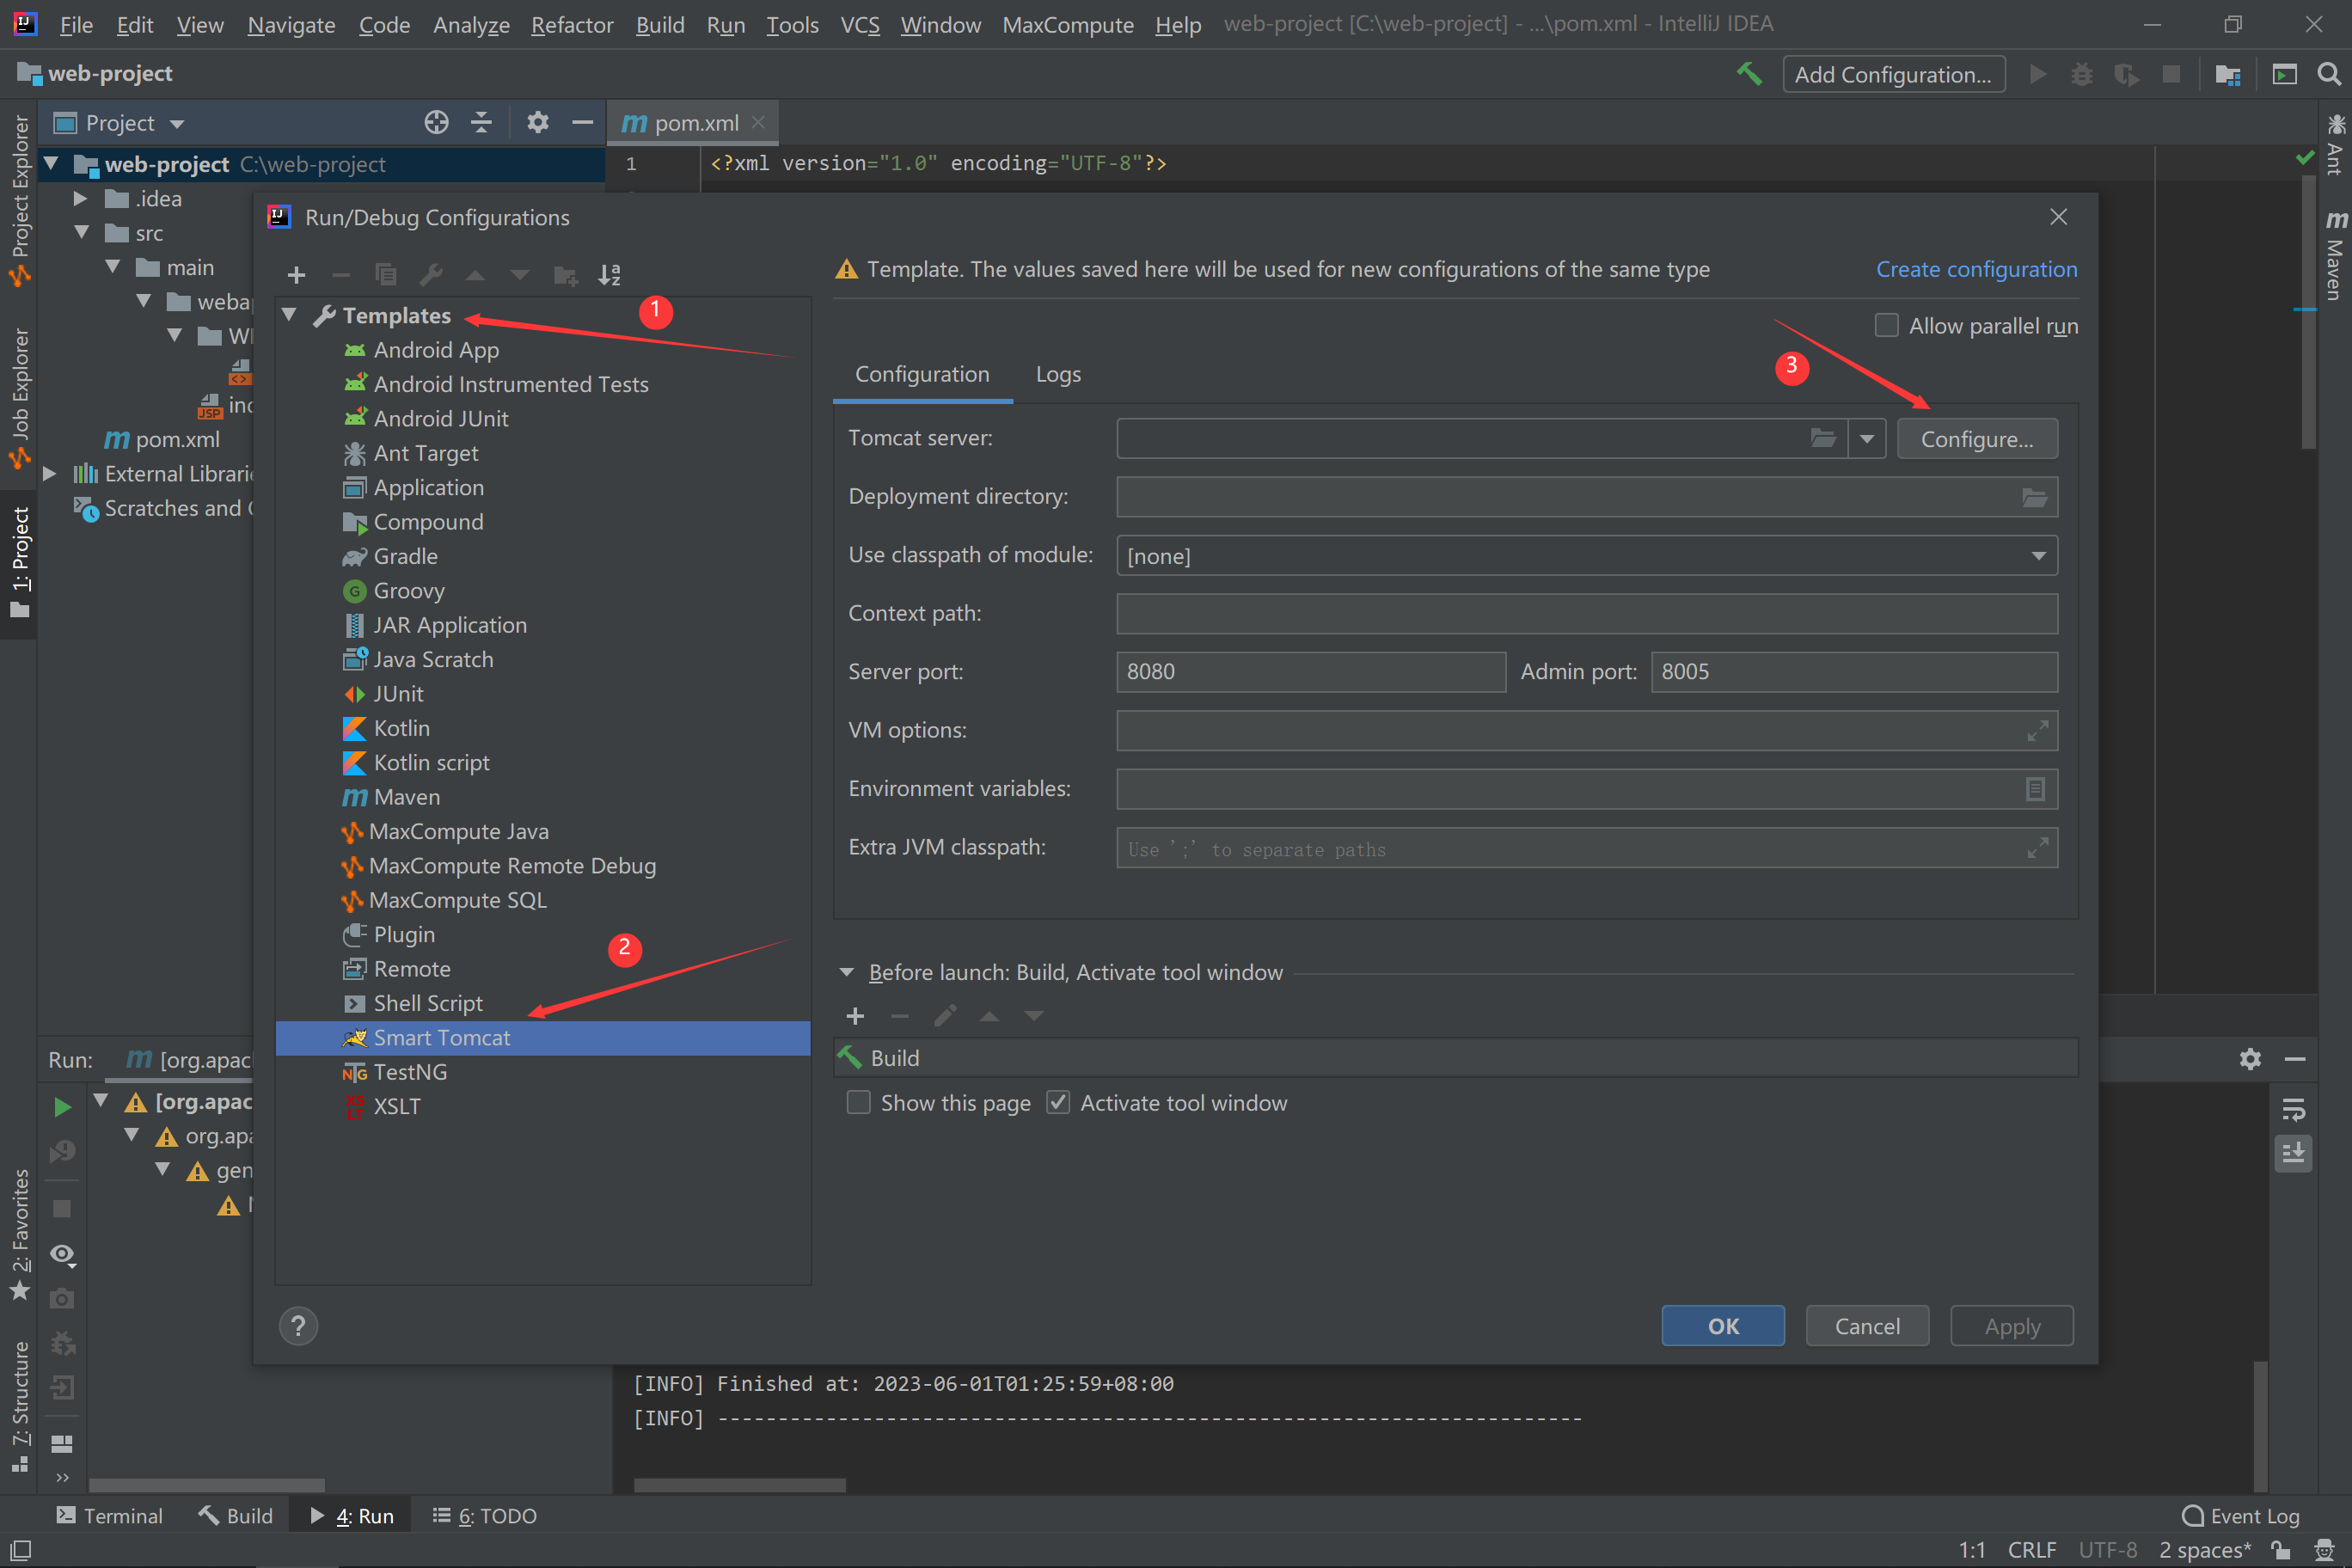Enable Allow parallel run checkbox

(x=1886, y=326)
